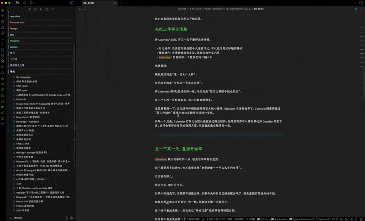Screen dimensions: 365x221
Task: Open settings gear beside MyVault
Action: 72,218
